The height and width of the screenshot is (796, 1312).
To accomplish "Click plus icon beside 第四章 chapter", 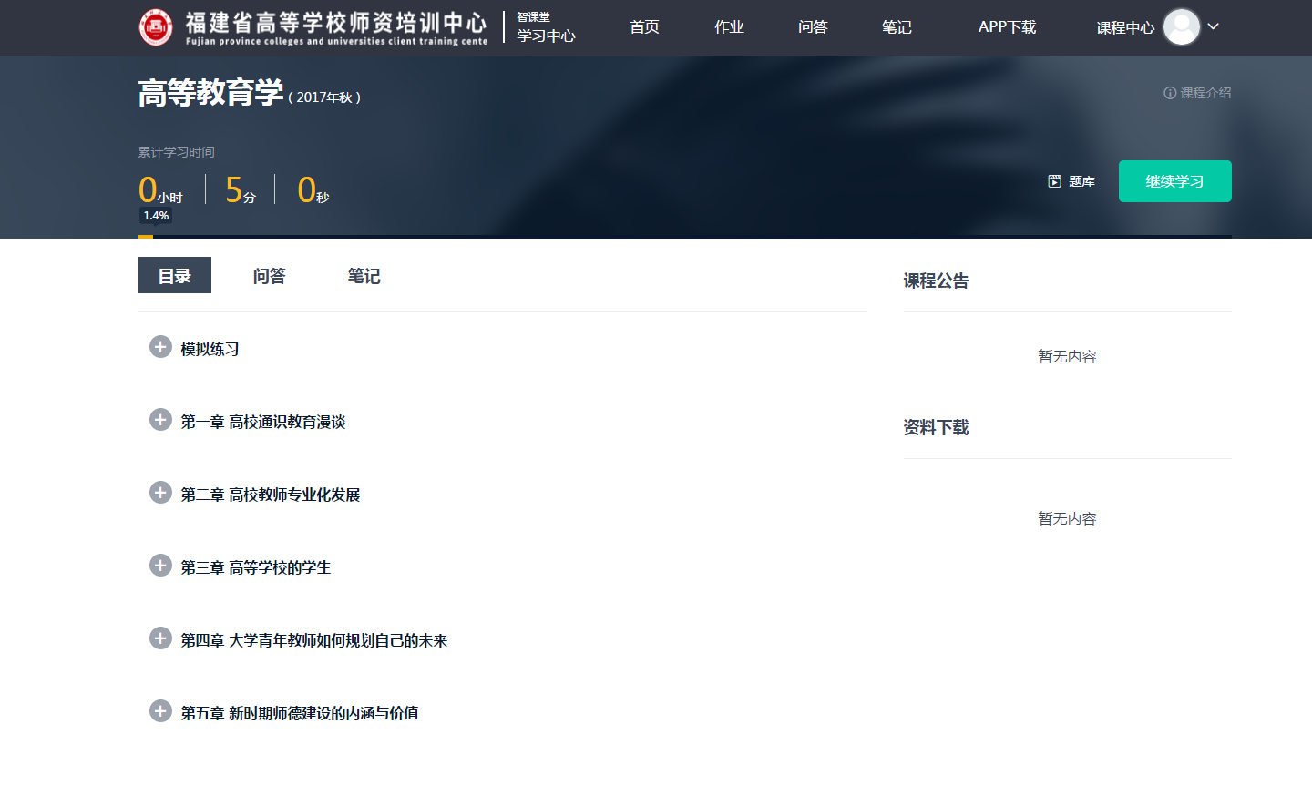I will click(160, 638).
